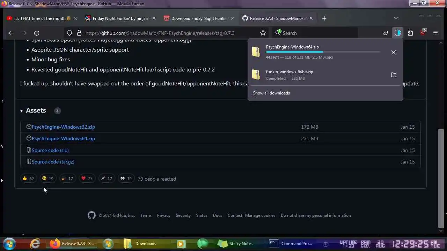Viewport: 447px width, 251px height.
Task: Open the Privacy footer link
Action: pos(164,215)
